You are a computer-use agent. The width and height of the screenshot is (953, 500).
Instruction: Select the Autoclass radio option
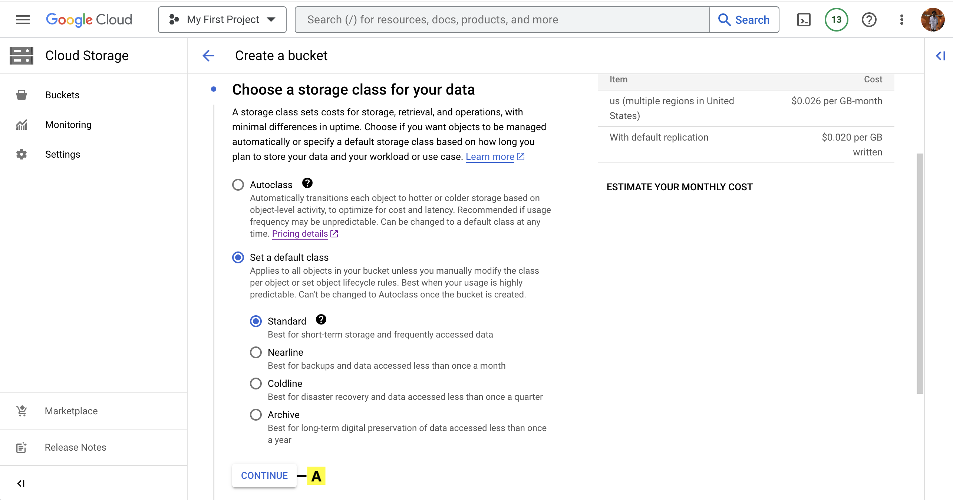click(238, 185)
